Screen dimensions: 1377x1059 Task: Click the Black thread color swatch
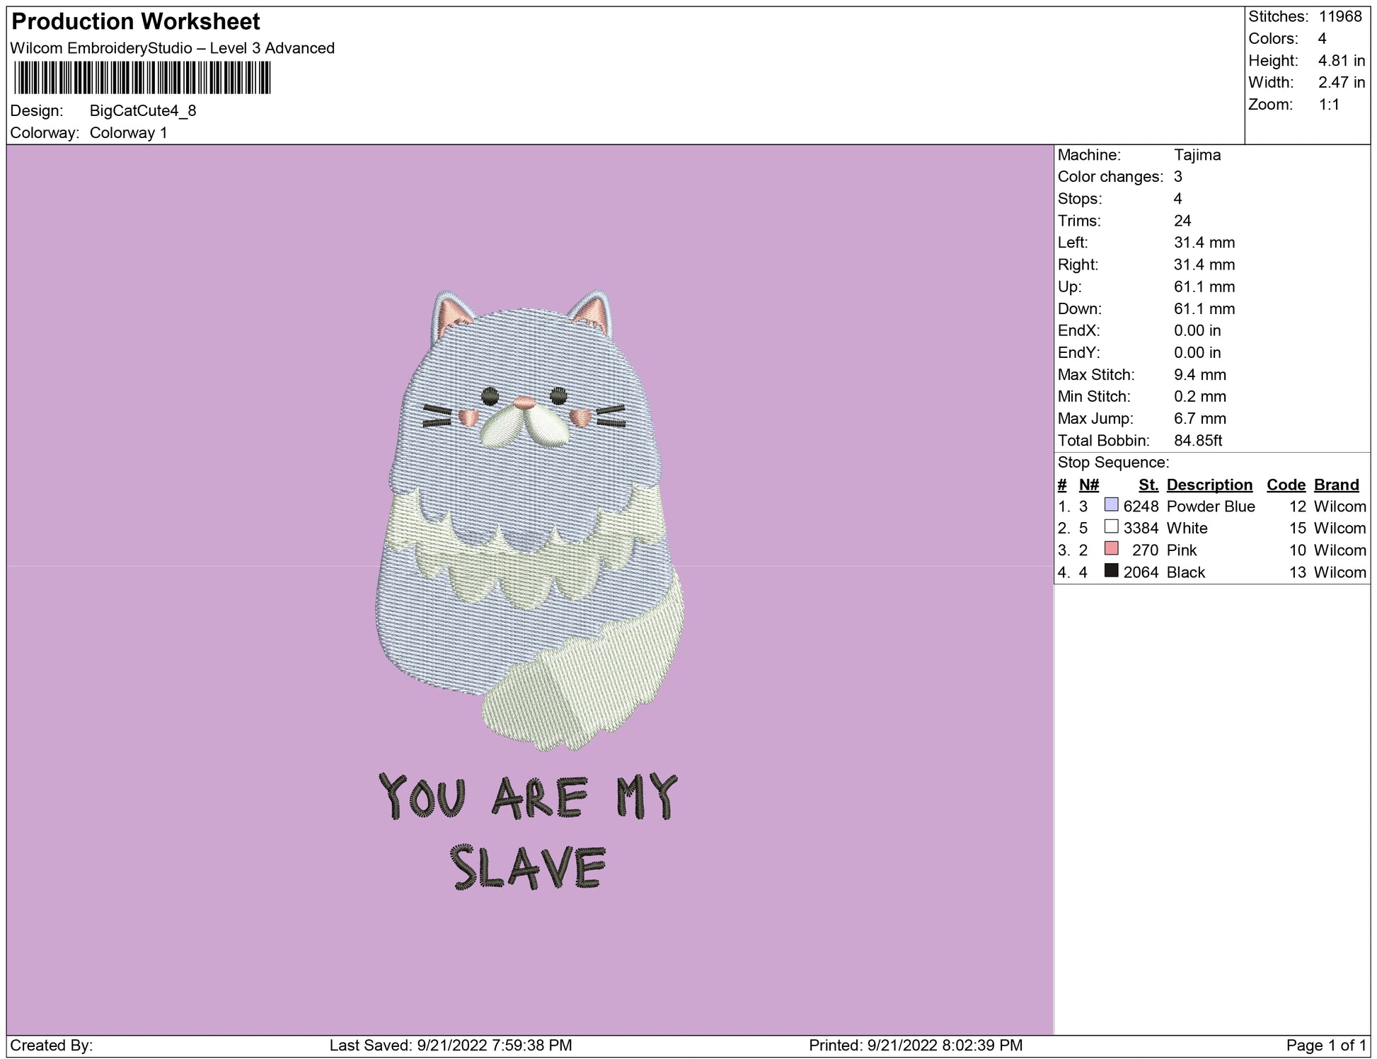pos(1111,571)
